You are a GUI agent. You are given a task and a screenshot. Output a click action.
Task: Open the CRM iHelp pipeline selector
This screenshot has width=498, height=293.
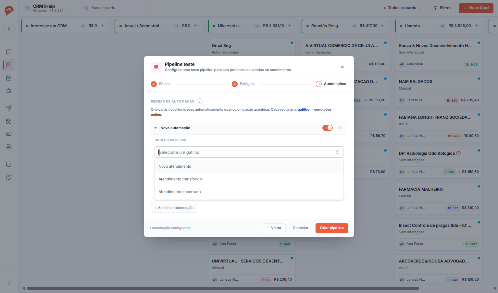coord(48,8)
